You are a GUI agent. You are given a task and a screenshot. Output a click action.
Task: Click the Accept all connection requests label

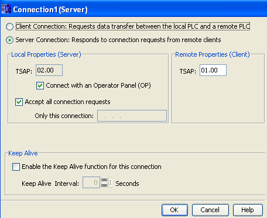coord(67,102)
